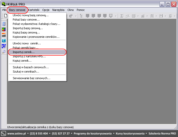Open the Opcje menu
178x137 pixels.
[x=46, y=10]
